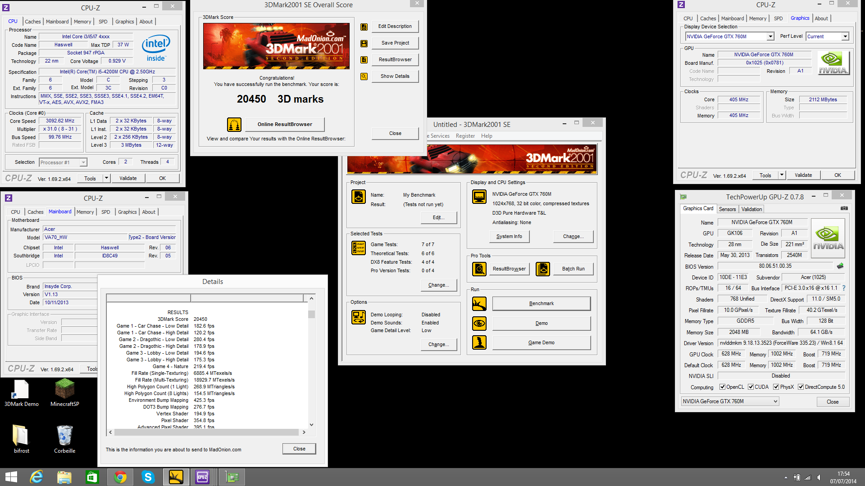This screenshot has height=486, width=865.
Task: Open Internet Explorer from the taskbar
Action: click(x=36, y=477)
